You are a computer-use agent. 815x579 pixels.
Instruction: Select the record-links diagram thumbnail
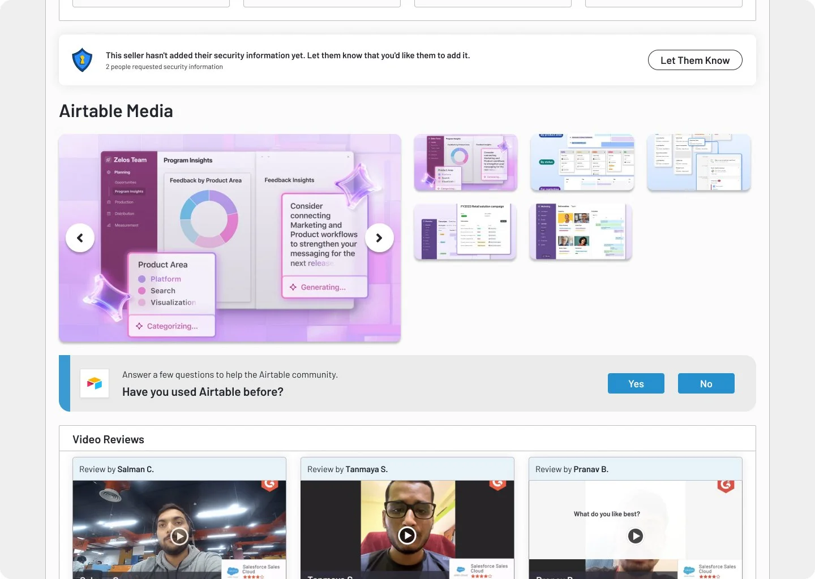pos(699,163)
